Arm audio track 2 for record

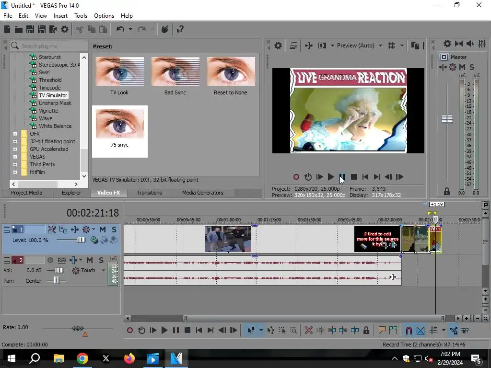click(50, 260)
